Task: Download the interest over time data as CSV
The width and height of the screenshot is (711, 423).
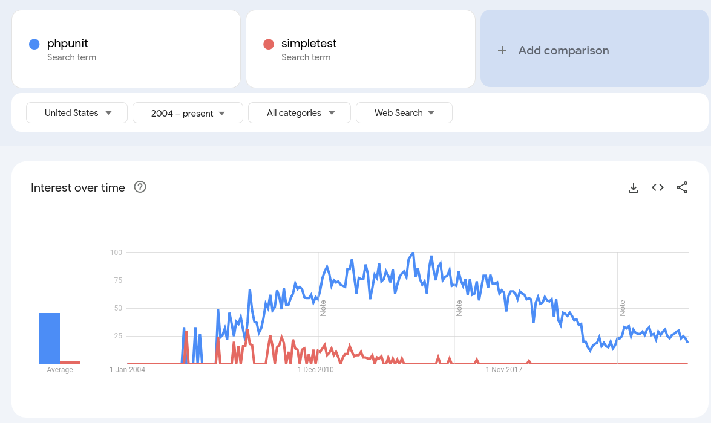Action: pos(634,188)
